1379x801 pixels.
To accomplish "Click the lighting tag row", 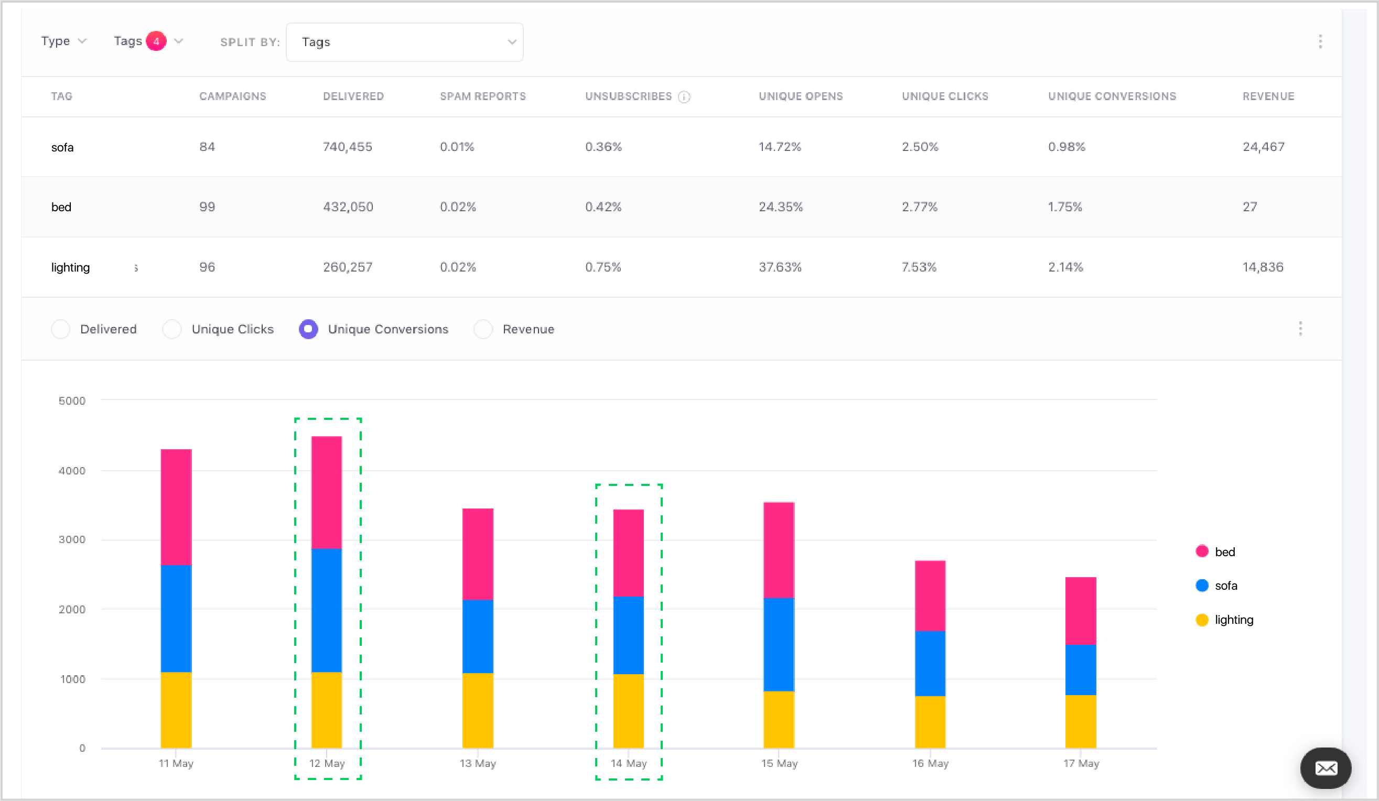I will (x=70, y=267).
